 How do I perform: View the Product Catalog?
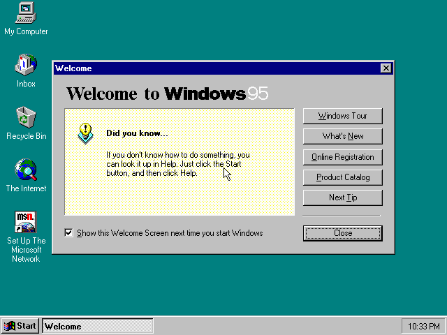coord(343,177)
